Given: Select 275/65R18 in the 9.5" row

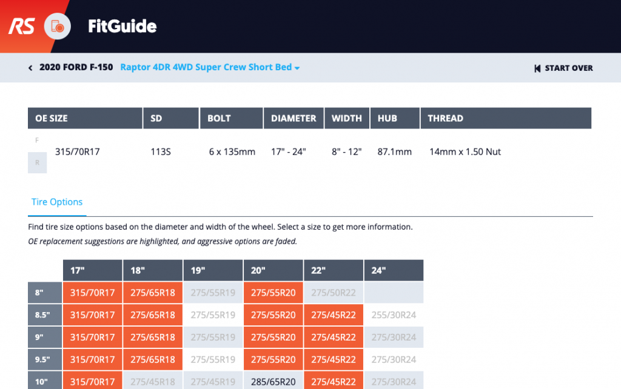Looking at the screenshot, I should [153, 359].
